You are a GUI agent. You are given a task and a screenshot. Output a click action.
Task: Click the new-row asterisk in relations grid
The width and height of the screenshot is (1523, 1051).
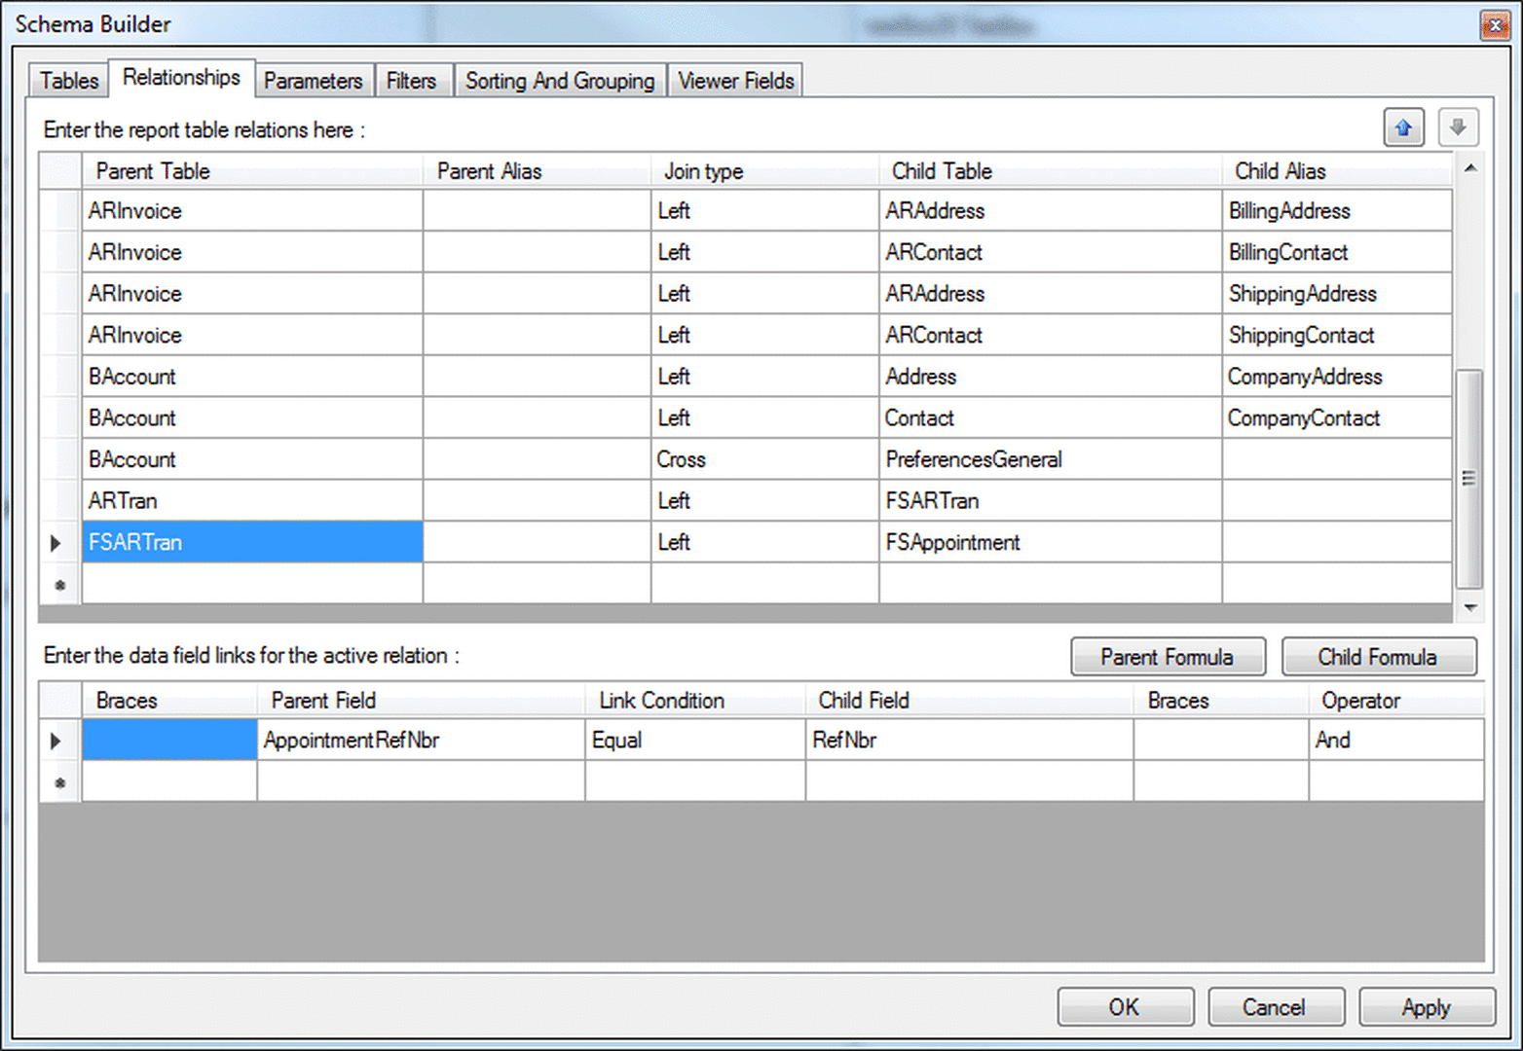pos(60,585)
